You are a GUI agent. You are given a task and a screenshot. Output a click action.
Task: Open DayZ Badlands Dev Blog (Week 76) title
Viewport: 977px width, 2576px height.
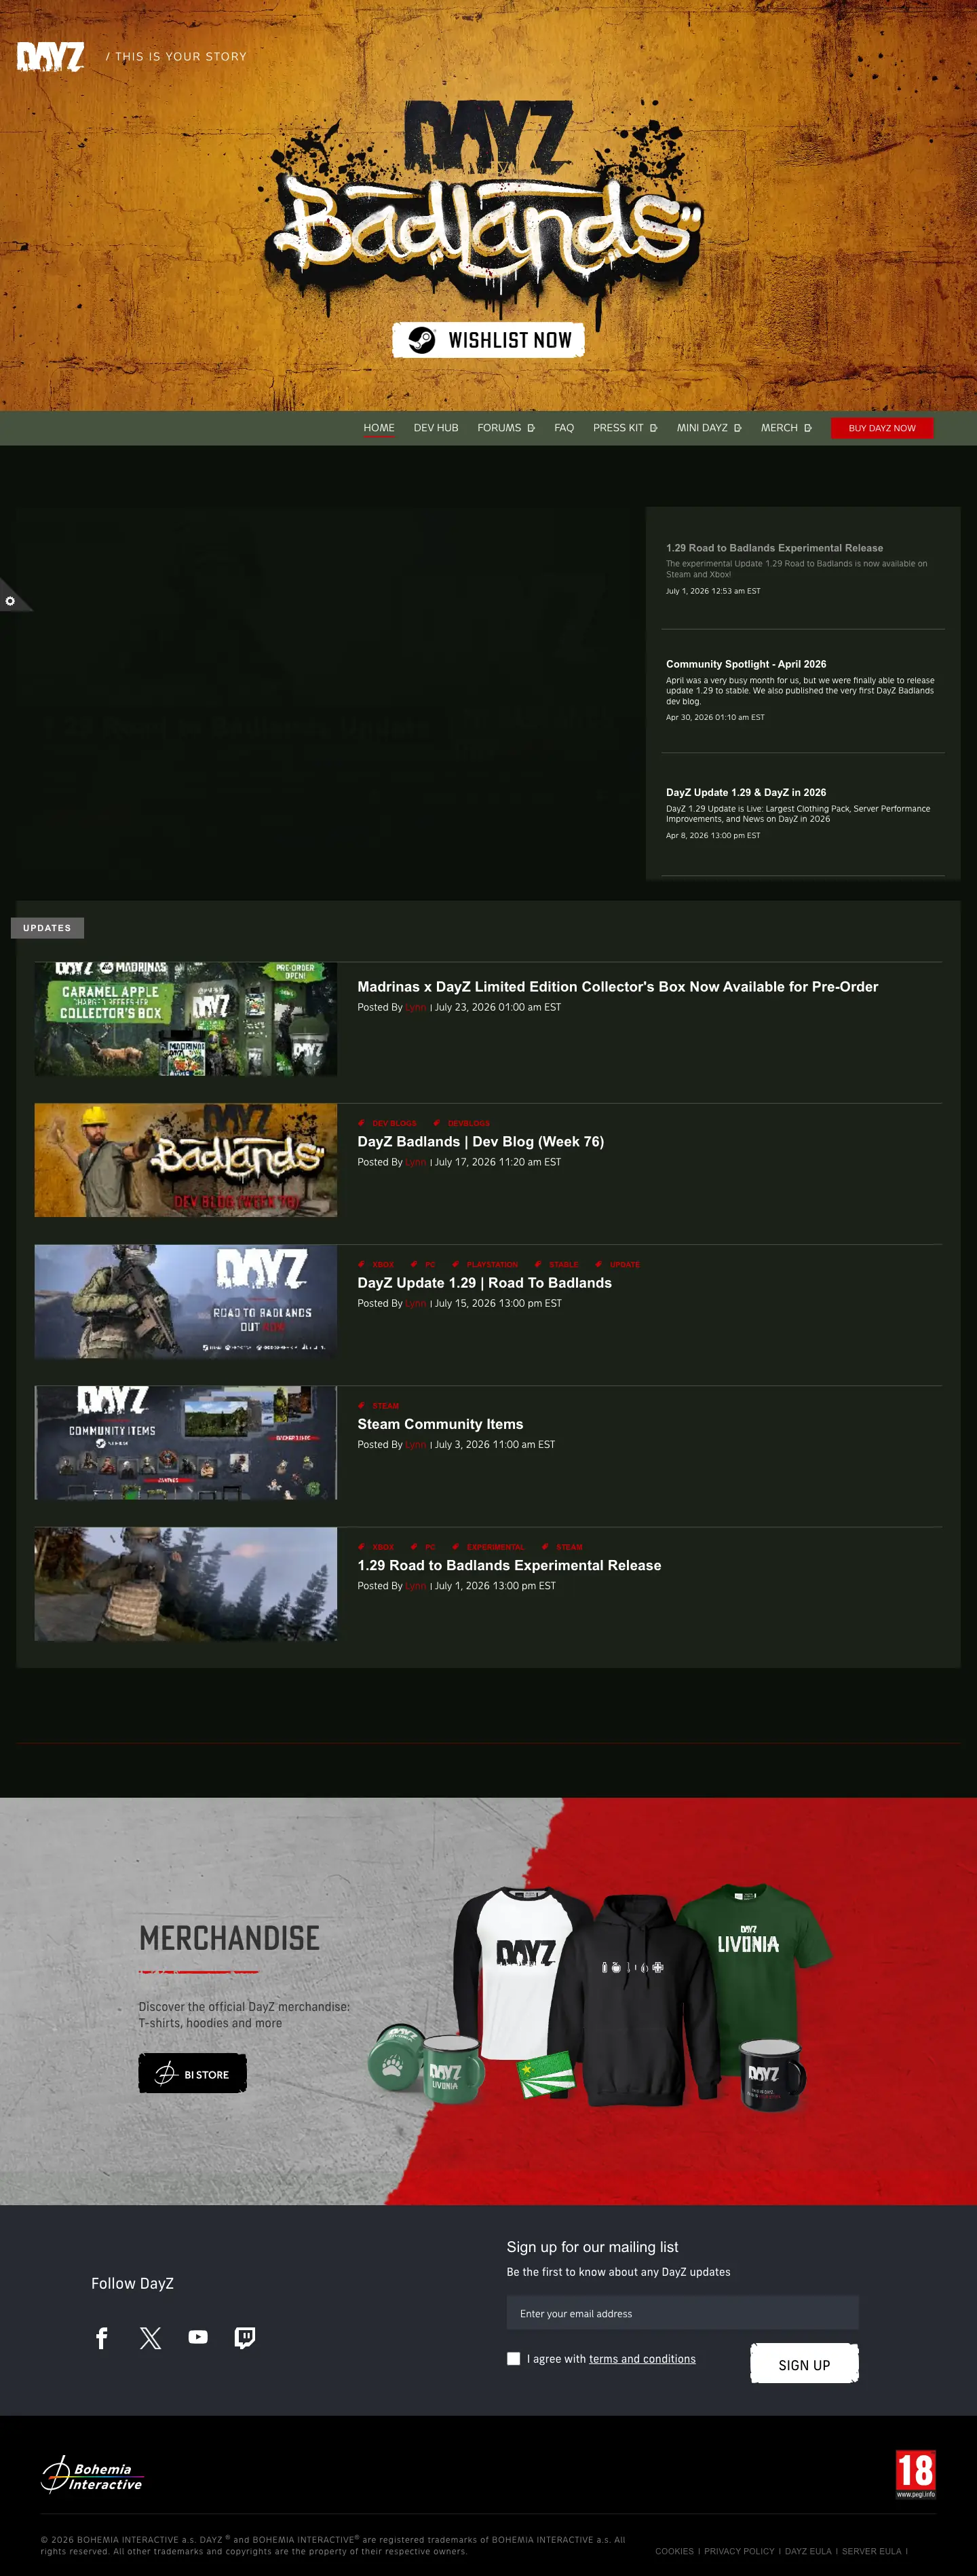click(x=480, y=1142)
